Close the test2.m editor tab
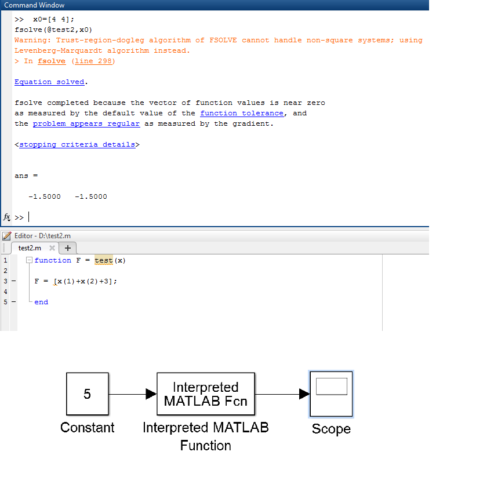 coord(52,248)
